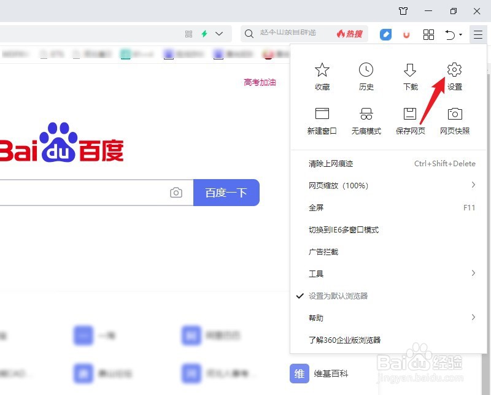This screenshot has height=395, width=491.
Task: Restore down the browser window
Action: pos(453,11)
